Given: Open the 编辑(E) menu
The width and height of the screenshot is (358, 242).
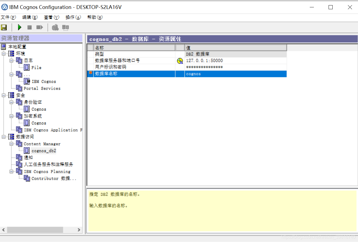Looking at the screenshot, I should [x=30, y=17].
